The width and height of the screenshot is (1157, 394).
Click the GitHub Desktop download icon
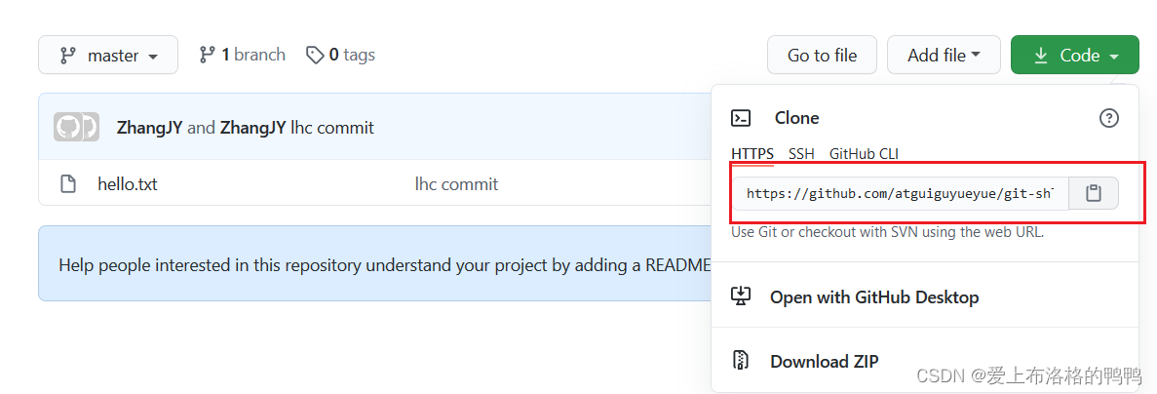pyautogui.click(x=740, y=296)
